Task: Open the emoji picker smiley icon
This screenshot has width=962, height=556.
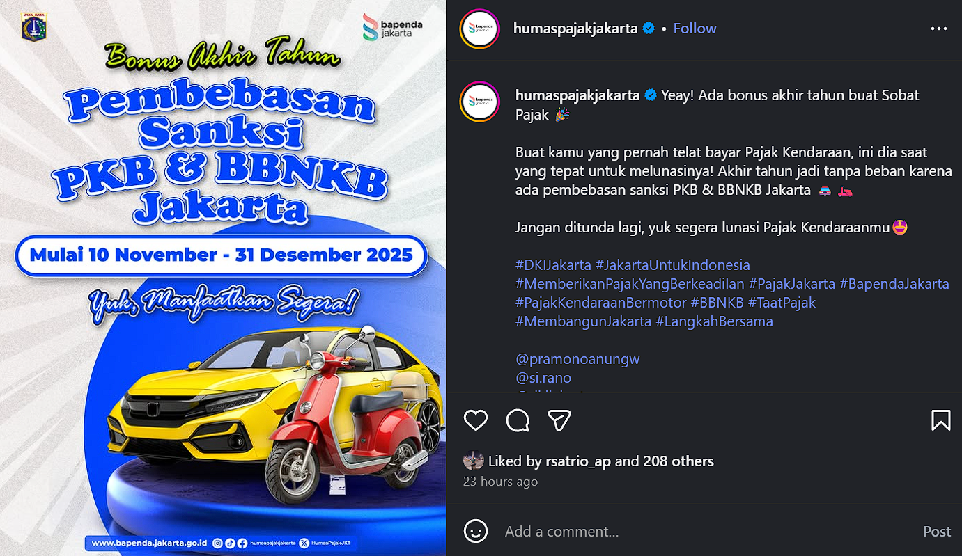Action: pyautogui.click(x=476, y=531)
